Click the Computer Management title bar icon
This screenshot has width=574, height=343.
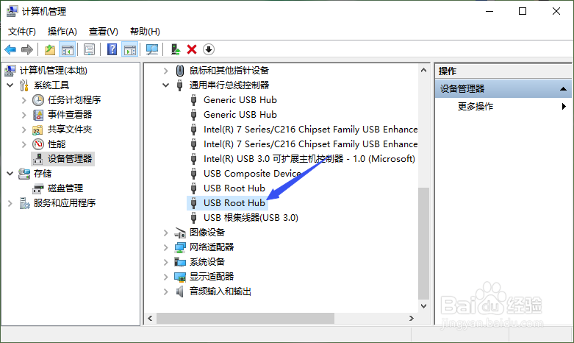coord(12,11)
